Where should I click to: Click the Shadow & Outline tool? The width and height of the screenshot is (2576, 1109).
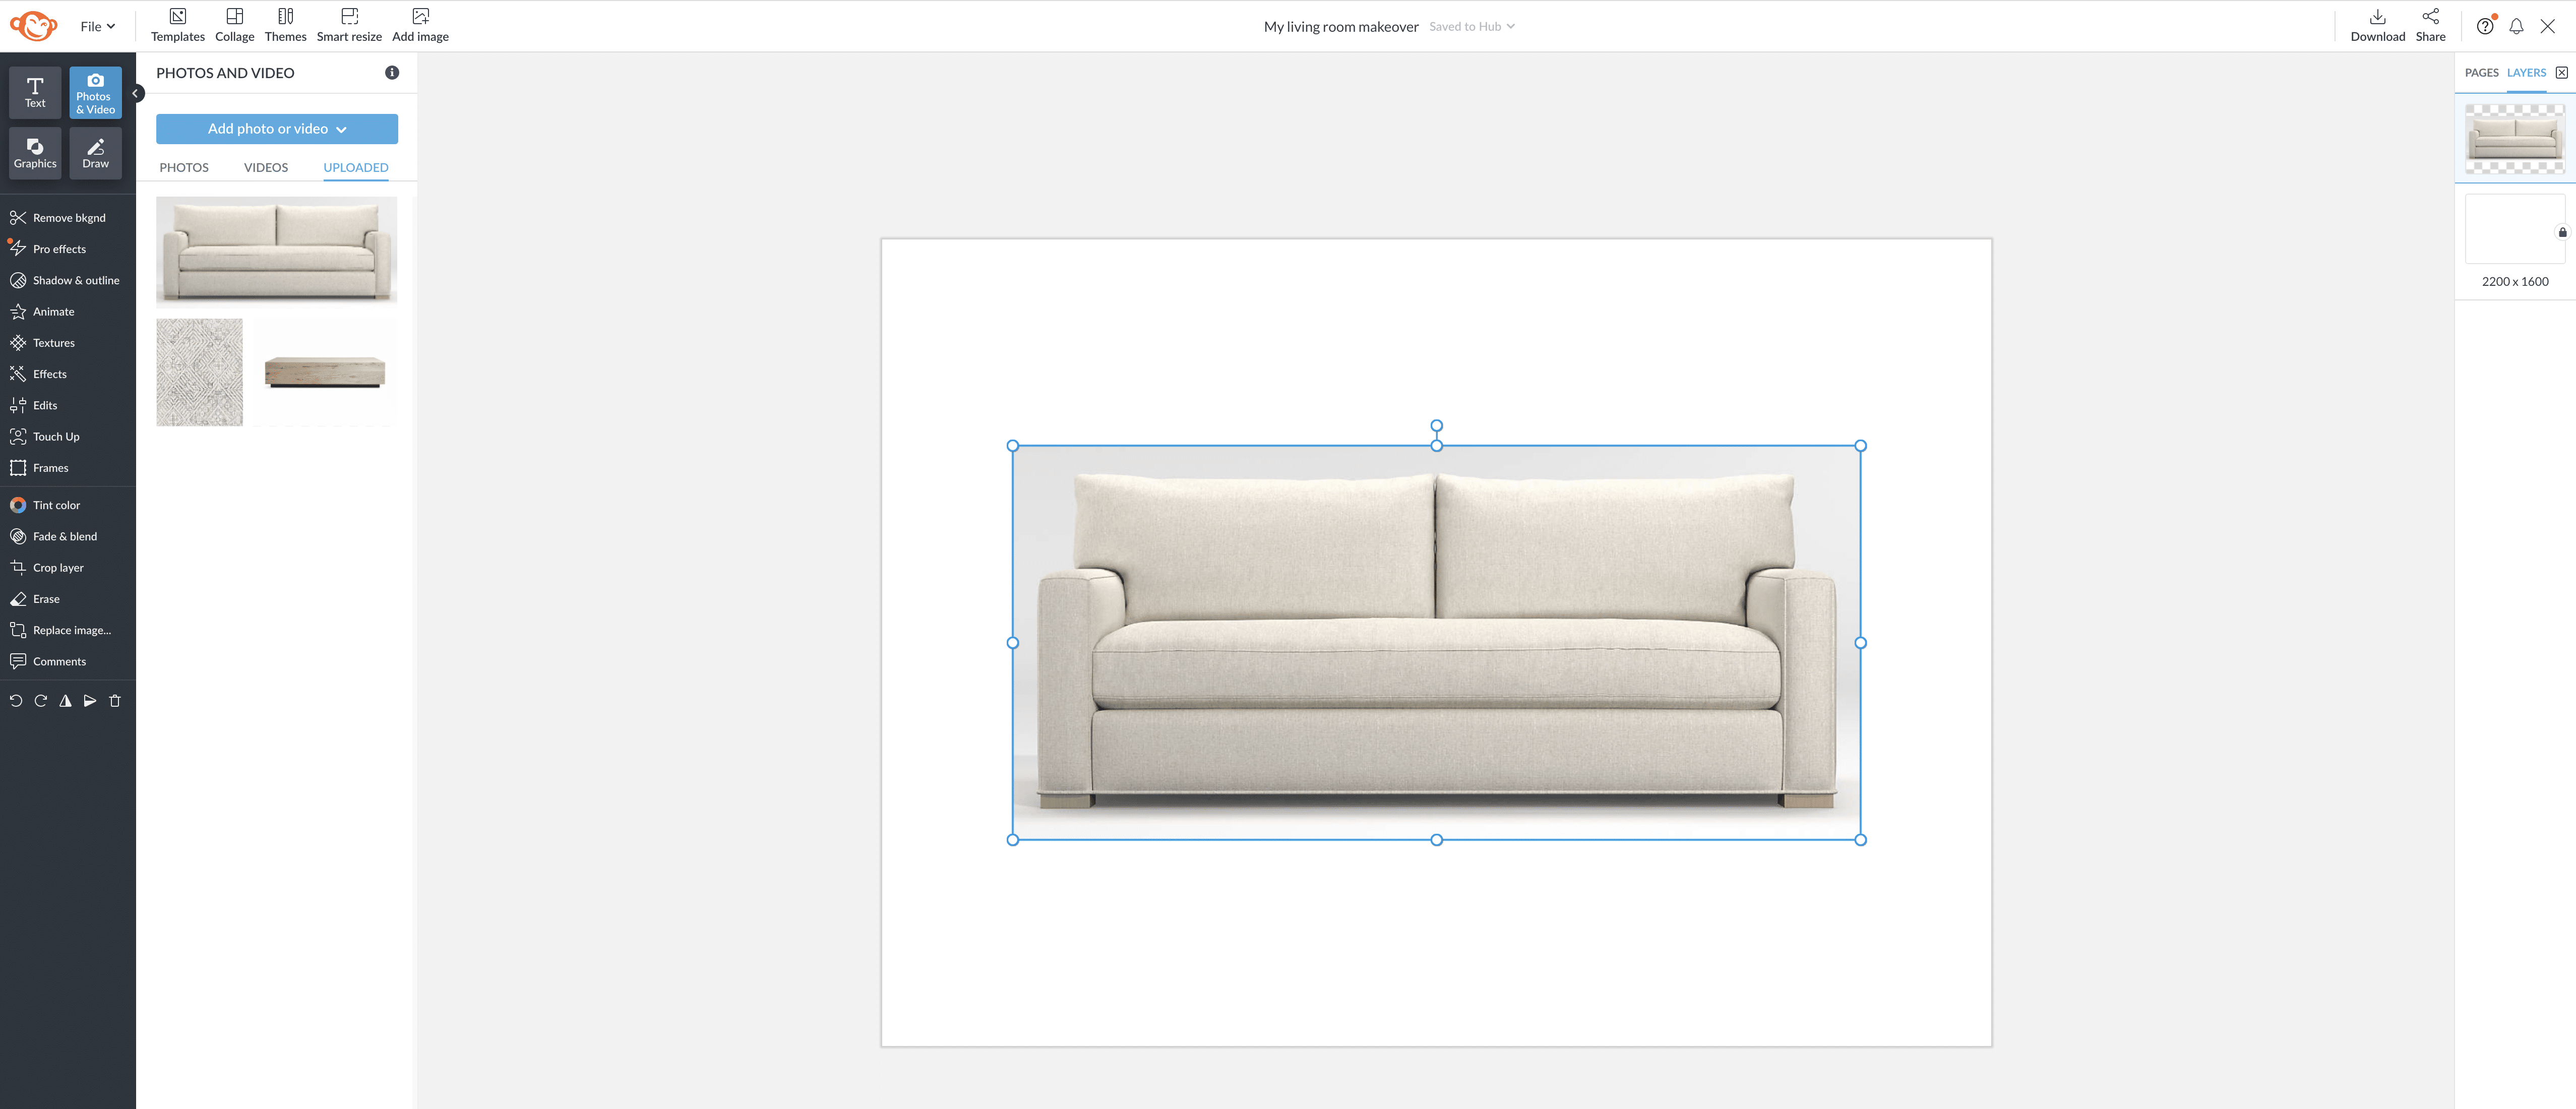pyautogui.click(x=76, y=279)
